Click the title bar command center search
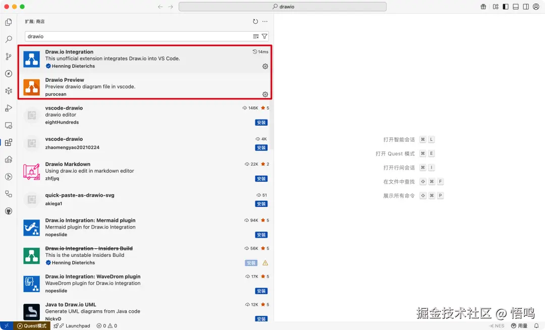Viewport: 545px width, 330px height. point(283,7)
